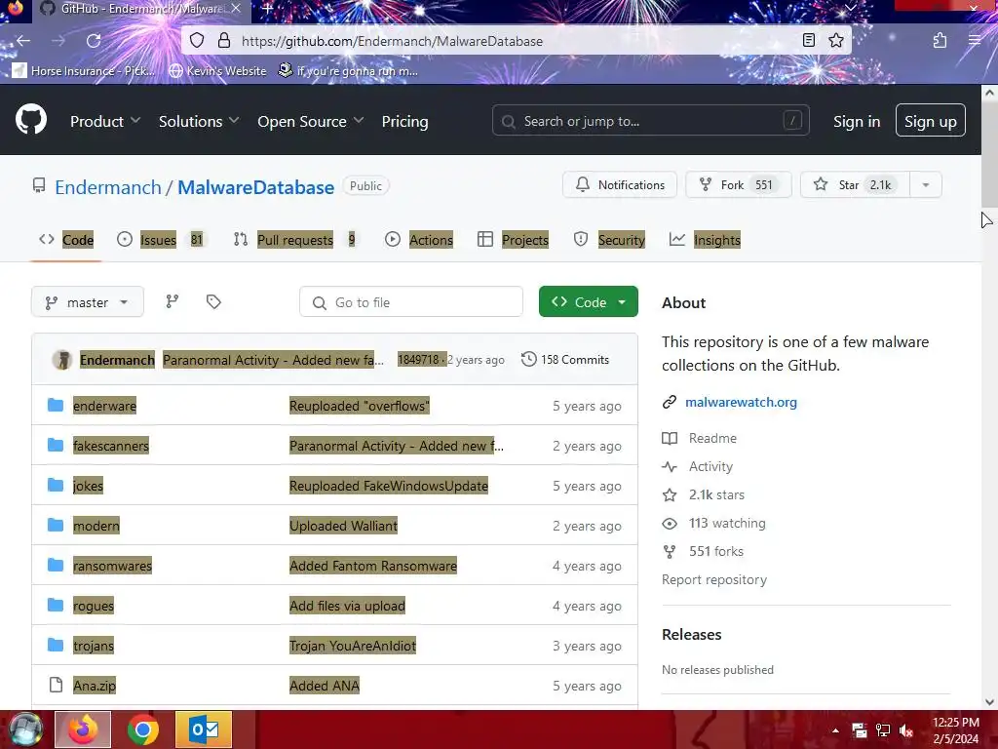The image size is (998, 749).
Task: Go back with the browser back arrow
Action: tap(23, 41)
